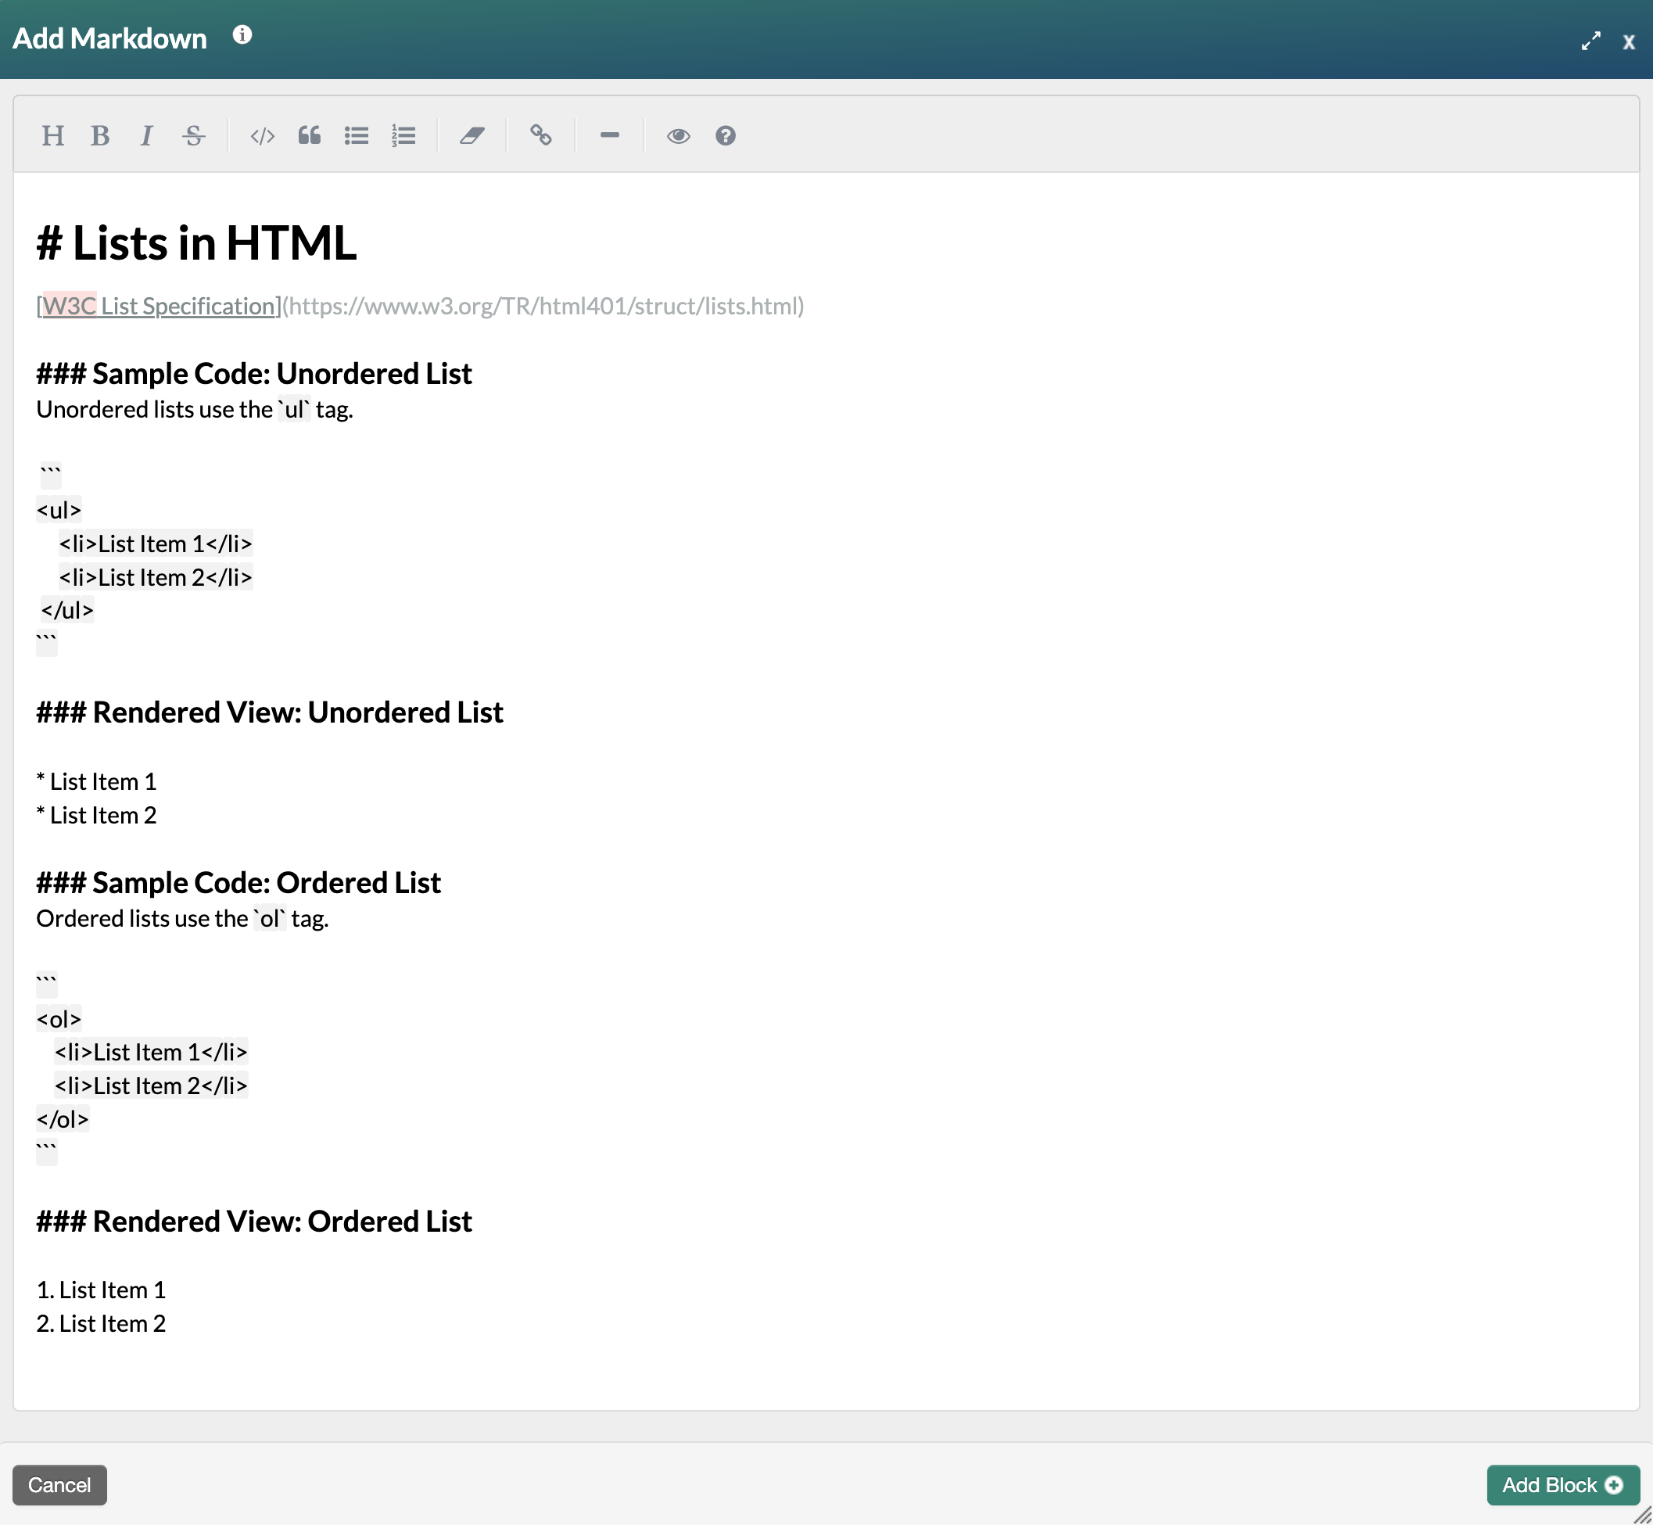Screen dimensions: 1653x1525
Task: Click the info icon beside Add Markdown
Action: coord(242,34)
